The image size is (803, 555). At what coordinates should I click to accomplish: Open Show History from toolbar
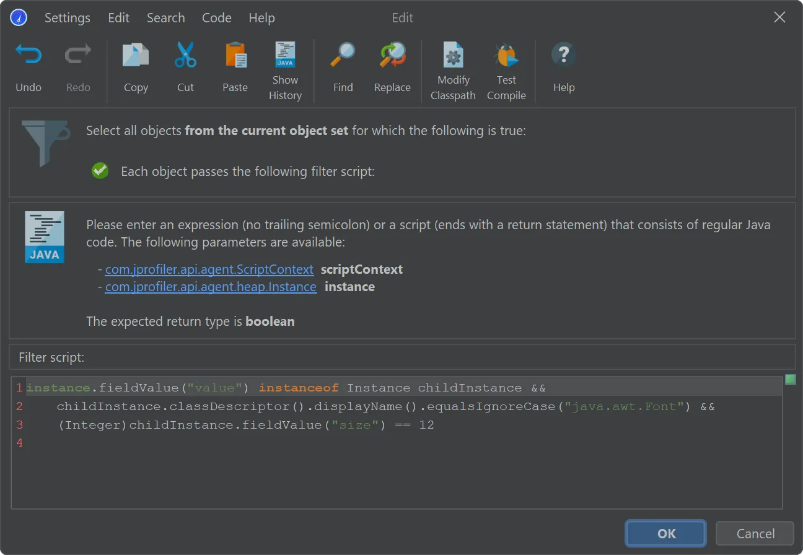pyautogui.click(x=285, y=71)
